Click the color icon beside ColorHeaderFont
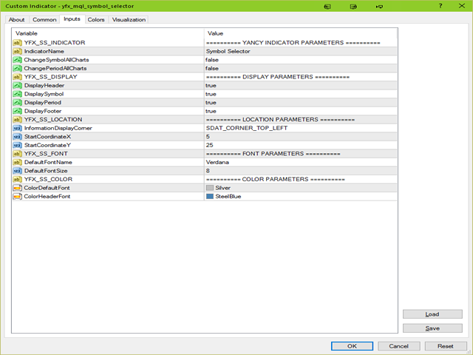This screenshot has height=355, width=473. coord(17,197)
